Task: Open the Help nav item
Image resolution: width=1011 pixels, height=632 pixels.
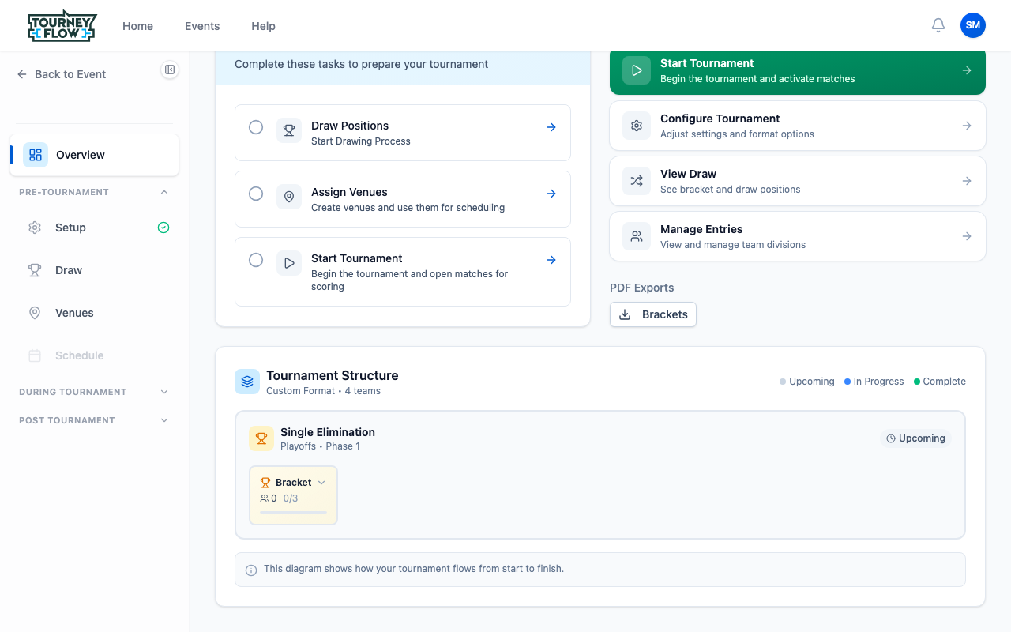Action: point(263,26)
